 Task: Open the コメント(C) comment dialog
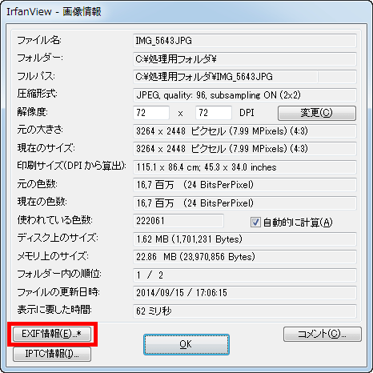[323, 334]
